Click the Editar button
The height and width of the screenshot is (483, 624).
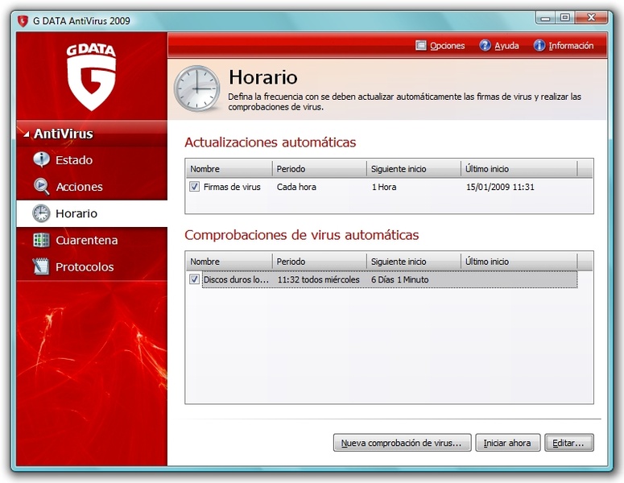point(569,443)
